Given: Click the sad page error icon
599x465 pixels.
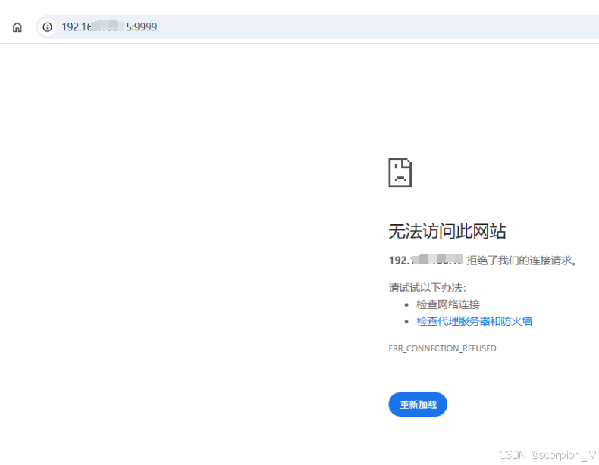Looking at the screenshot, I should (400, 173).
